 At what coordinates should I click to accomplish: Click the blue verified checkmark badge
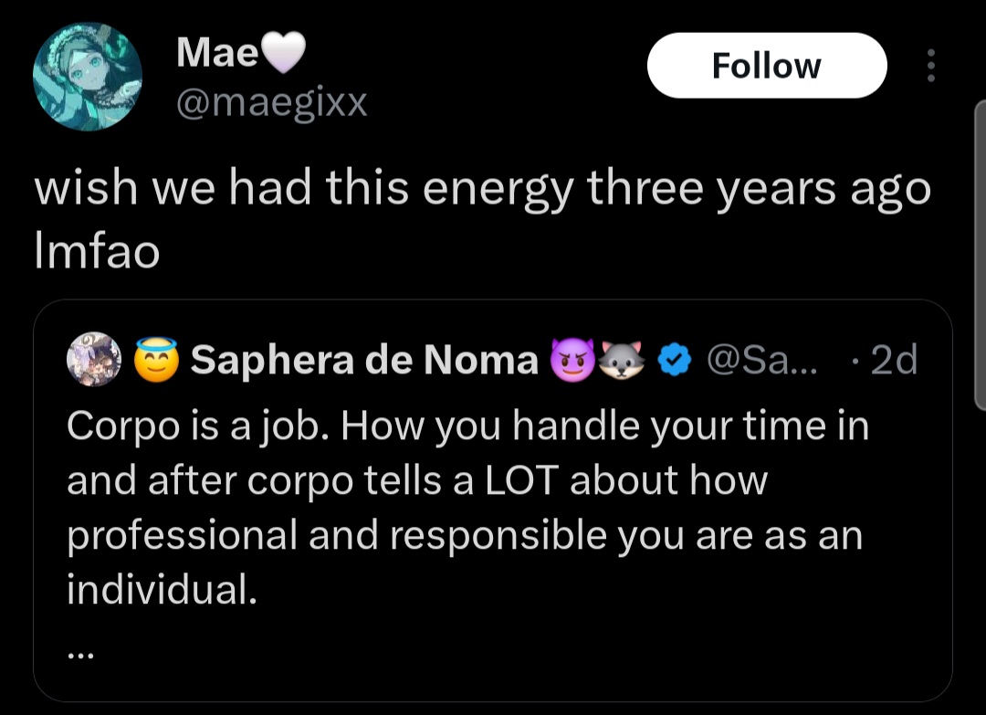(x=673, y=362)
